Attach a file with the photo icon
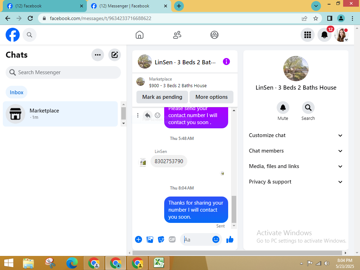Screen dimensions: 360x270 pos(150,239)
